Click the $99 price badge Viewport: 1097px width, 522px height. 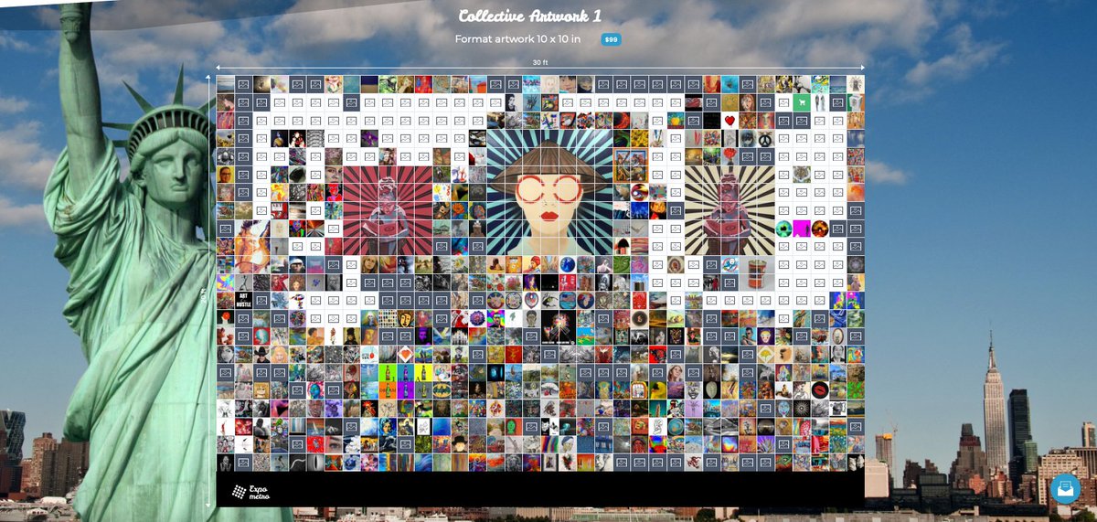click(x=611, y=39)
